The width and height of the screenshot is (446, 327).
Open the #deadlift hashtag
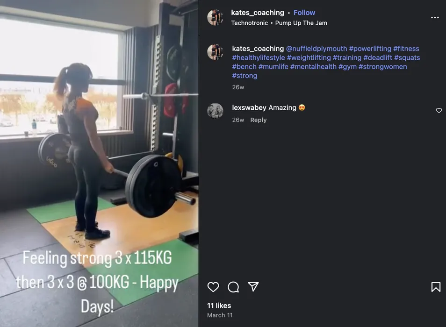(x=378, y=57)
